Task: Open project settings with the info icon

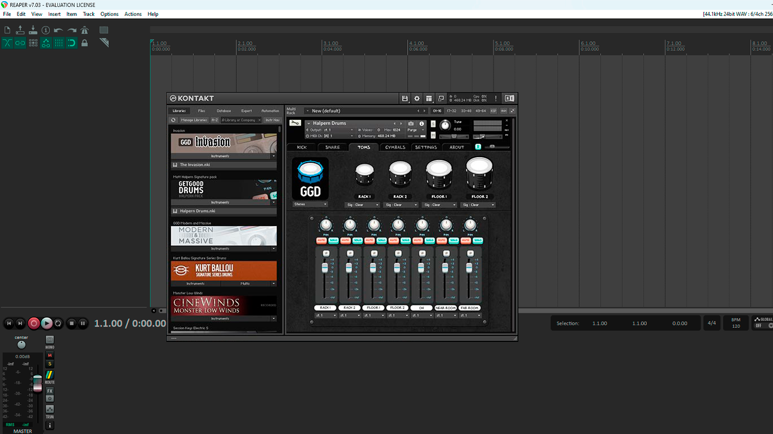Action: click(x=46, y=30)
